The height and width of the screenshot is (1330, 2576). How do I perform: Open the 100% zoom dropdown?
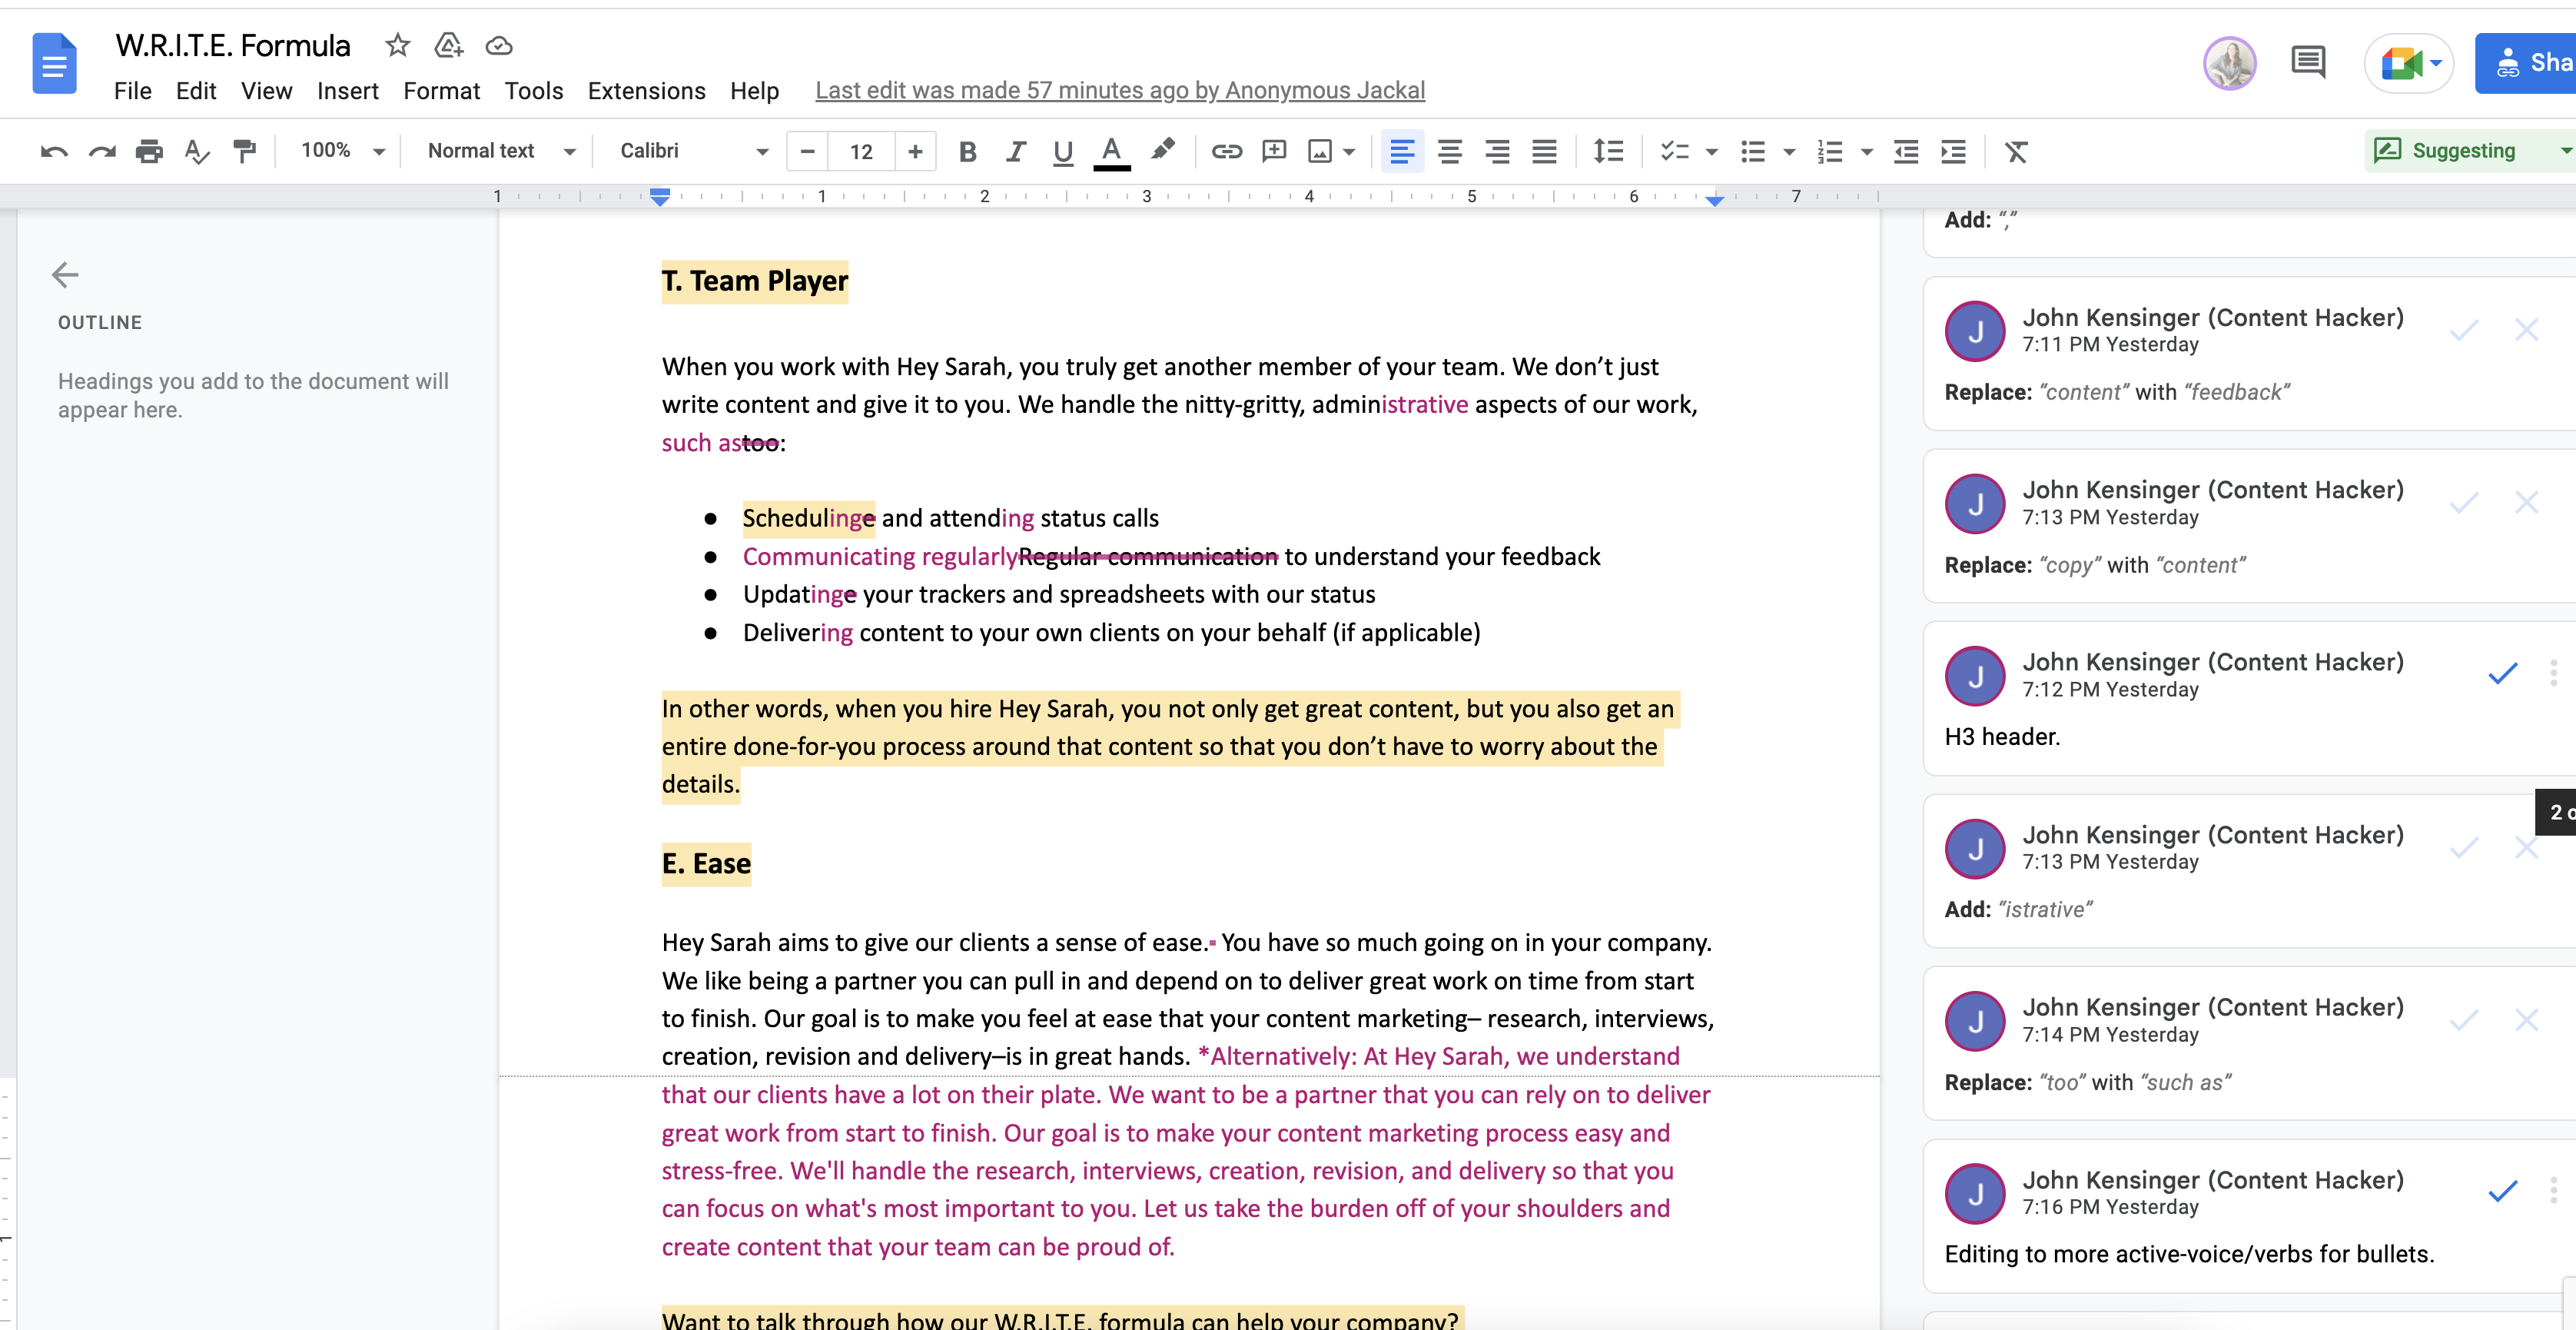pyautogui.click(x=343, y=151)
